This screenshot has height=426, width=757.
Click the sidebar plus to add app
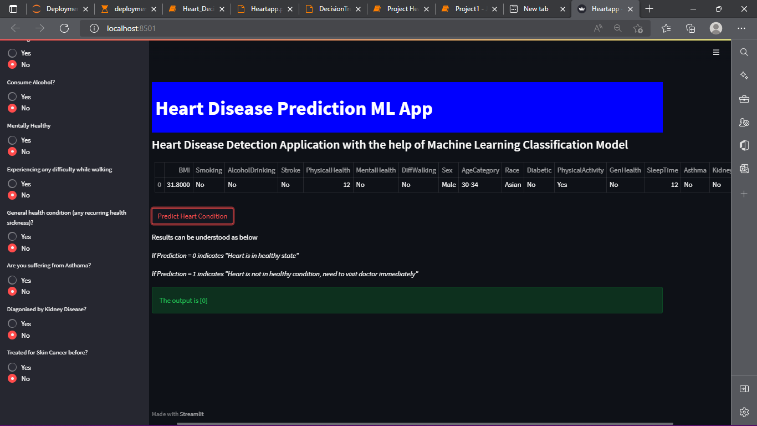(x=744, y=194)
